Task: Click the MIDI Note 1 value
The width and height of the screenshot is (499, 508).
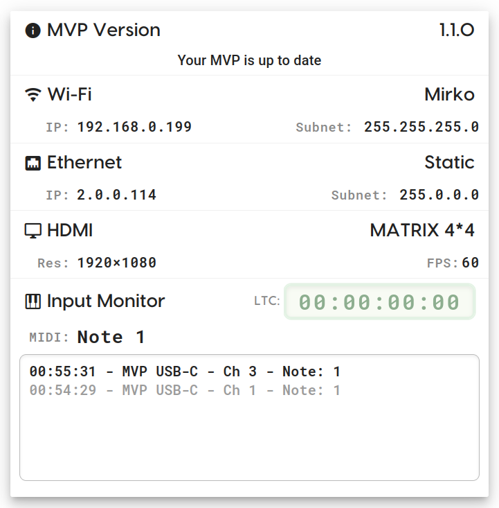Action: tap(111, 338)
